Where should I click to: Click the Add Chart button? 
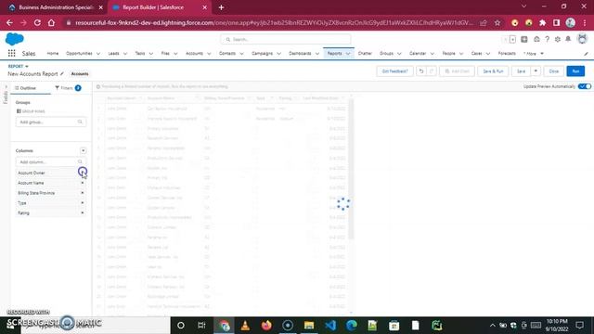coord(457,71)
